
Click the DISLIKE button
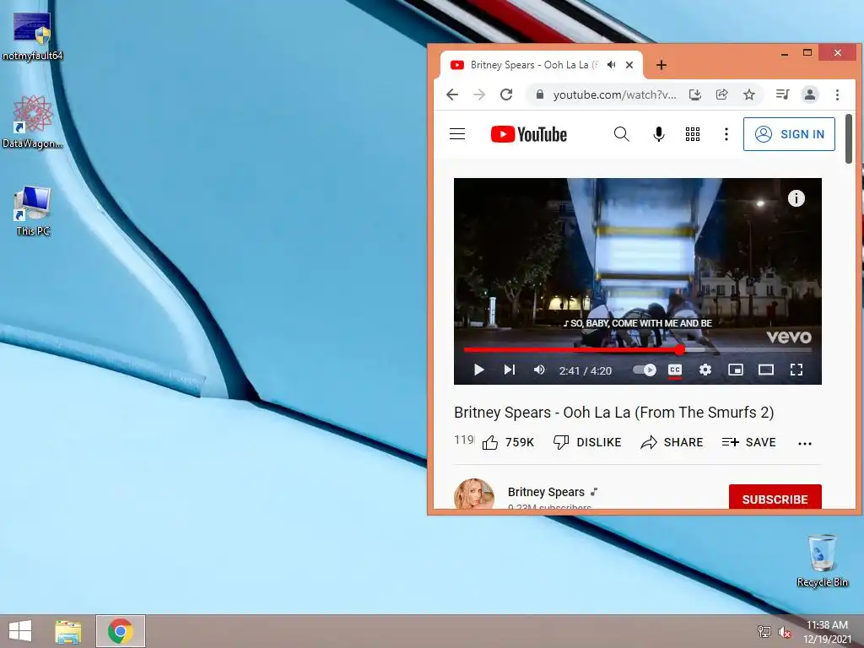pyautogui.click(x=587, y=442)
